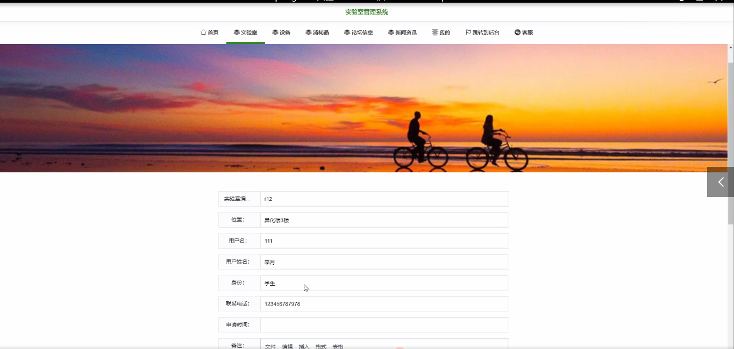
Task: Open the 设备 equipment page
Action: click(281, 33)
